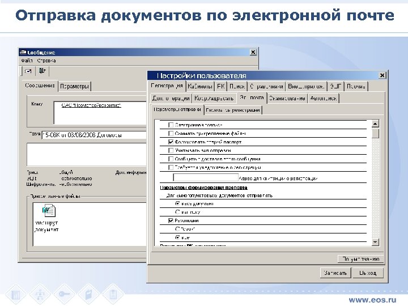Uncheck the Резолюции checkbox
The height and width of the screenshot is (306, 408).
(171, 220)
